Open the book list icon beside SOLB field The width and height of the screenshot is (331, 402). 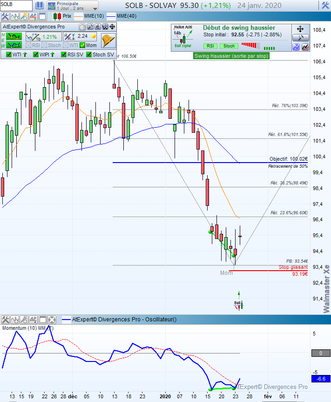click(x=40, y=6)
